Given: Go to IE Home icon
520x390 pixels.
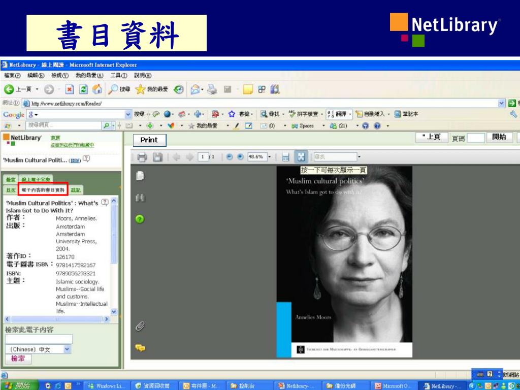Looking at the screenshot, I should 97,89.
